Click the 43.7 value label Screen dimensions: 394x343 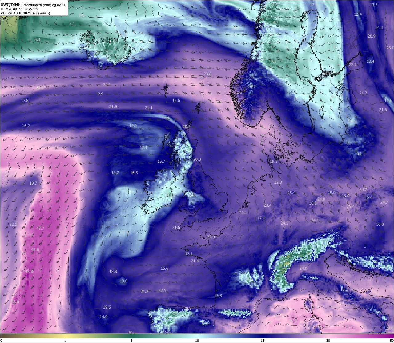(40, 228)
